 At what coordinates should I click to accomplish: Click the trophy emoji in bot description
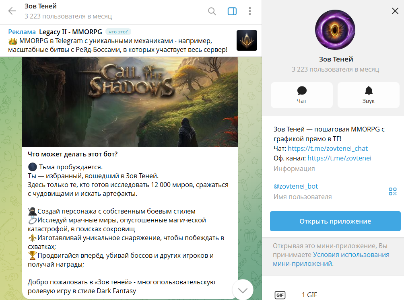tap(32, 255)
